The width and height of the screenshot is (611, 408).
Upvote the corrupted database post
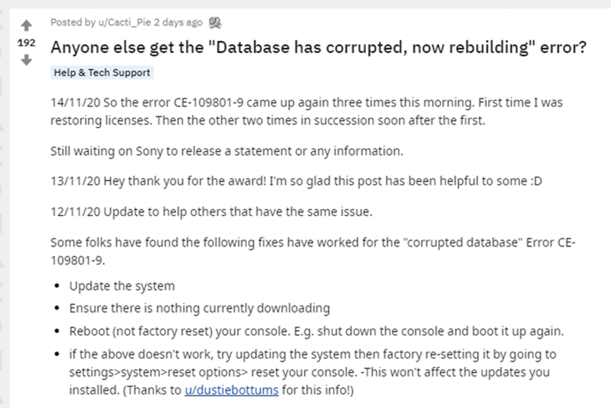pyautogui.click(x=26, y=26)
